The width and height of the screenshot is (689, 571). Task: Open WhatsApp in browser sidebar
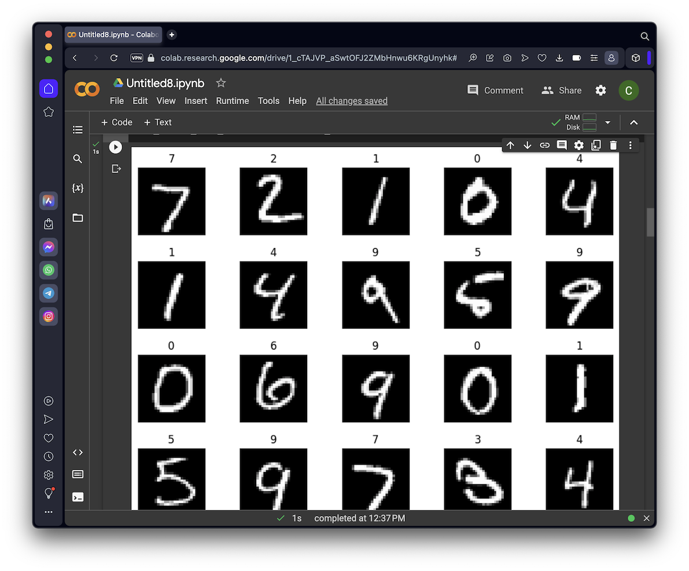tap(49, 270)
